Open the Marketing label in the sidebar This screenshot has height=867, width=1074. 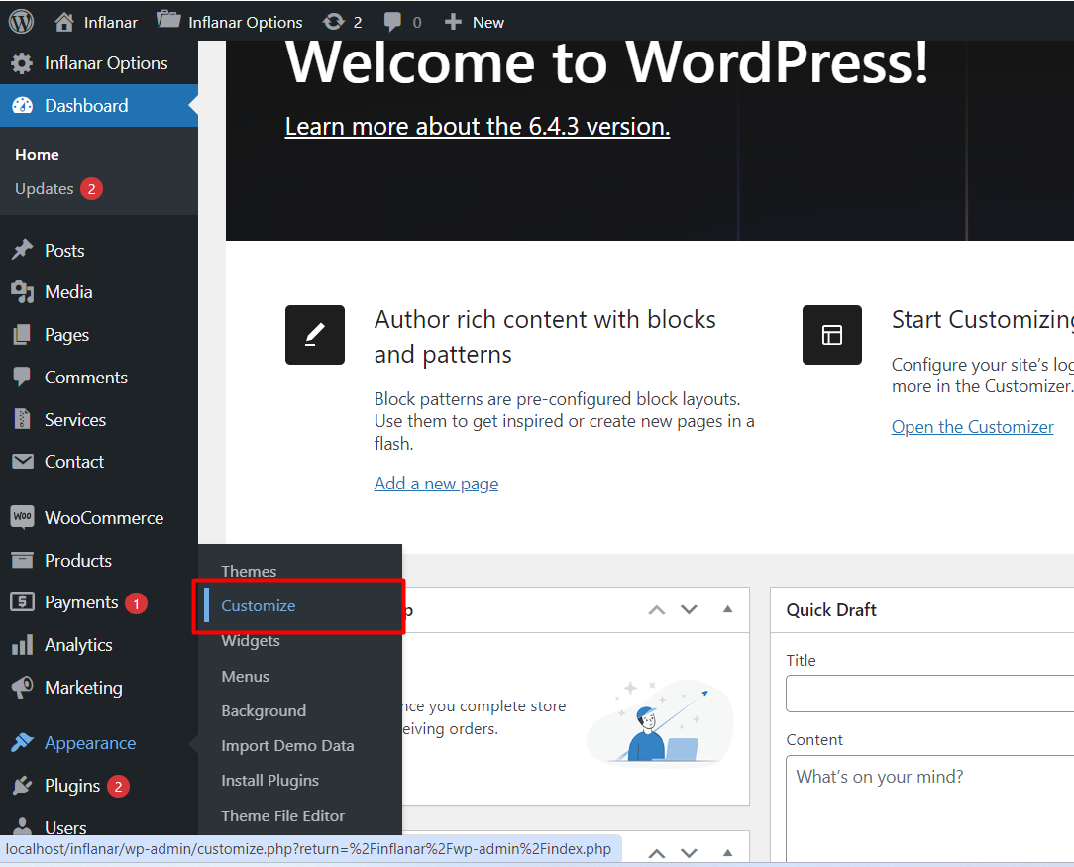tap(83, 688)
